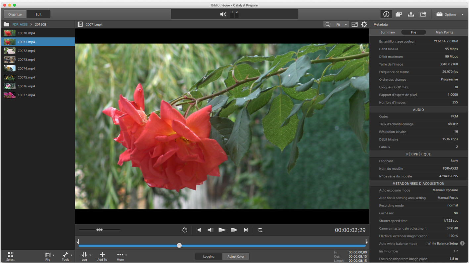The image size is (469, 263).
Task: Click the C0077.mp4 thumbnail
Action: click(x=10, y=95)
